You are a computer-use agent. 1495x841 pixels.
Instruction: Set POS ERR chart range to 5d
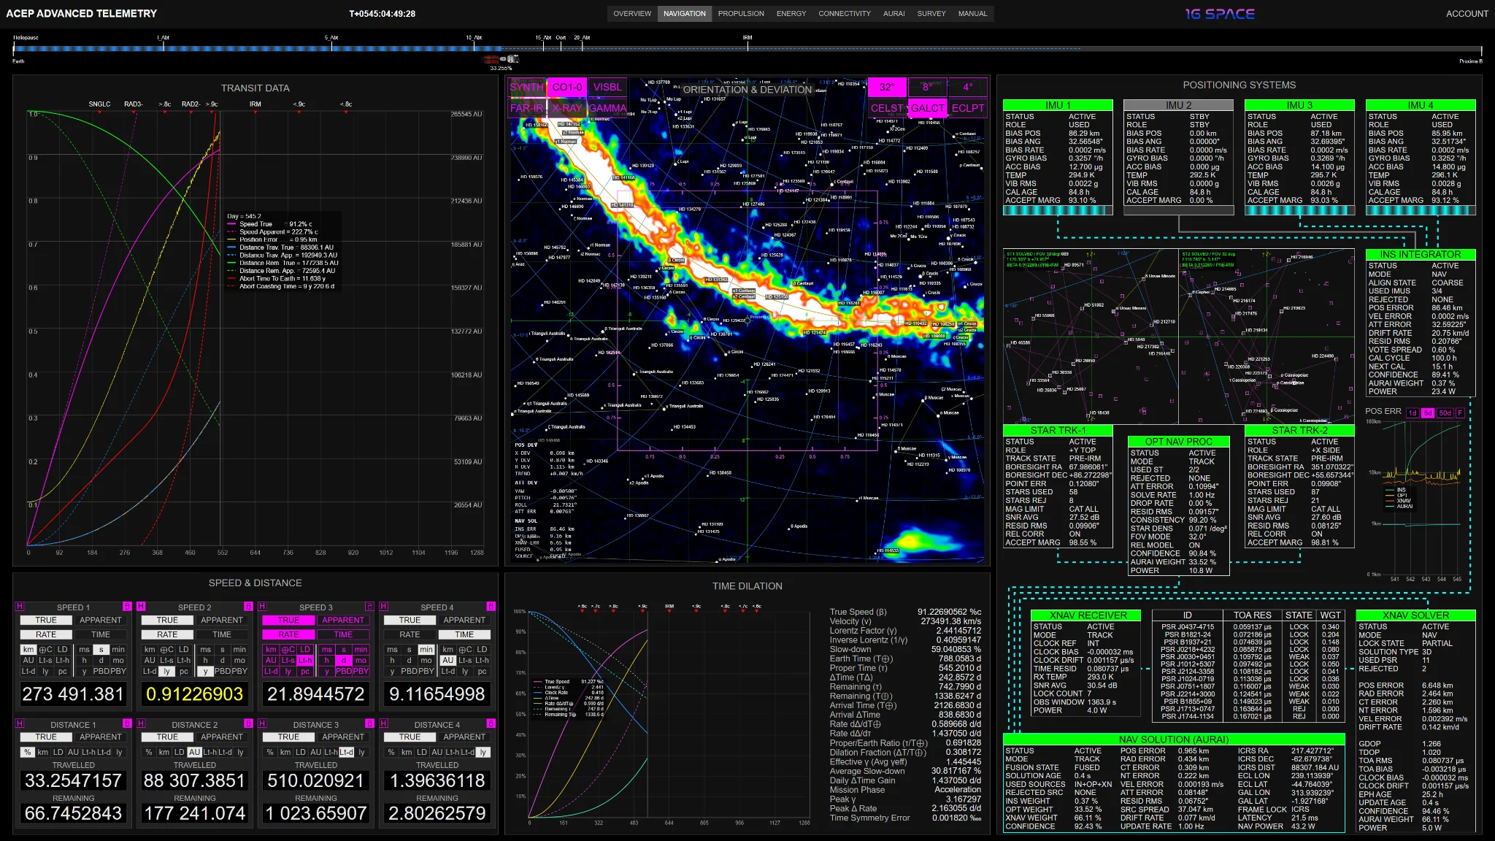[x=1428, y=413]
